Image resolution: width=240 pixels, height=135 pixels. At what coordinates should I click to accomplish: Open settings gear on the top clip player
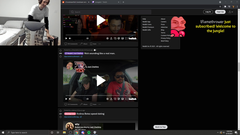pyautogui.click(x=108, y=38)
